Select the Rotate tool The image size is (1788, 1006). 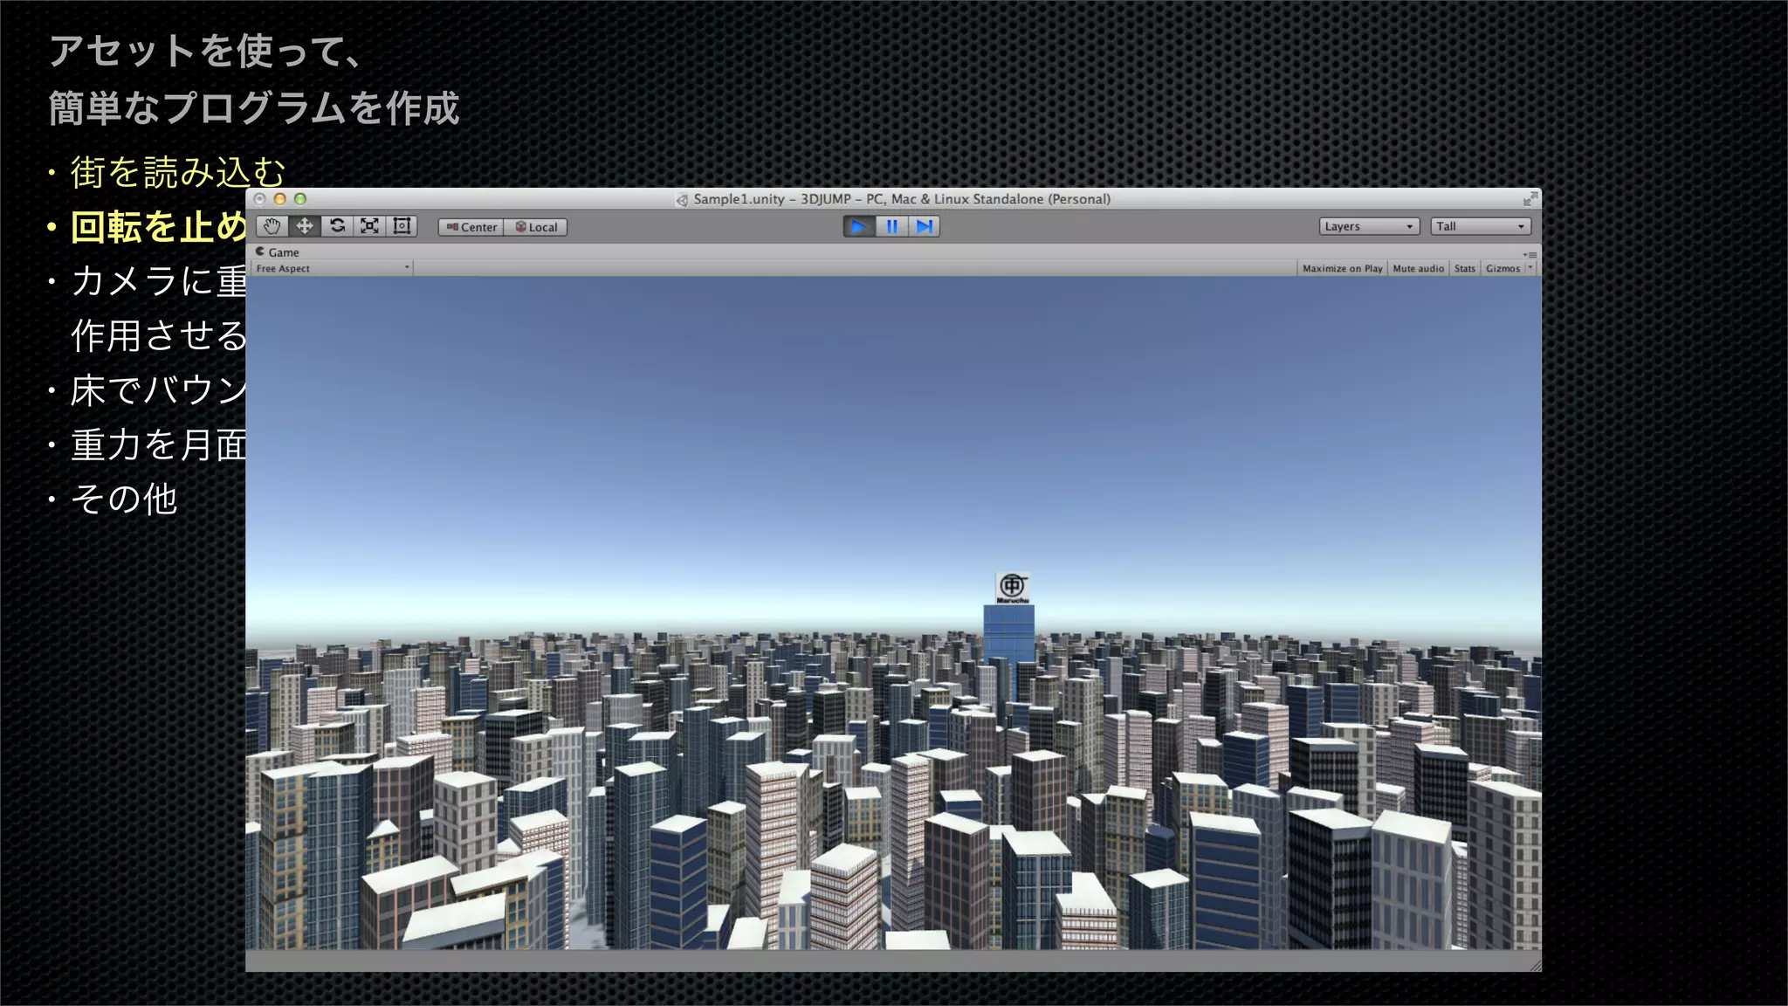[x=337, y=227]
